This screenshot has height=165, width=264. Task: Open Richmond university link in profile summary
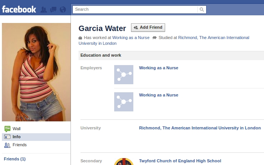pyautogui.click(x=164, y=41)
